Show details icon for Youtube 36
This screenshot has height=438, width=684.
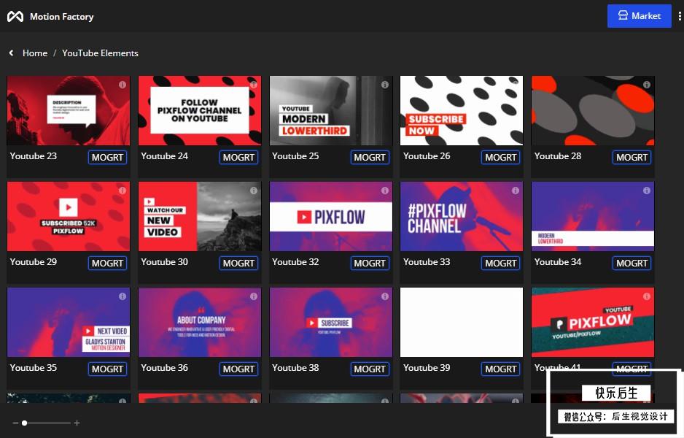(x=254, y=296)
